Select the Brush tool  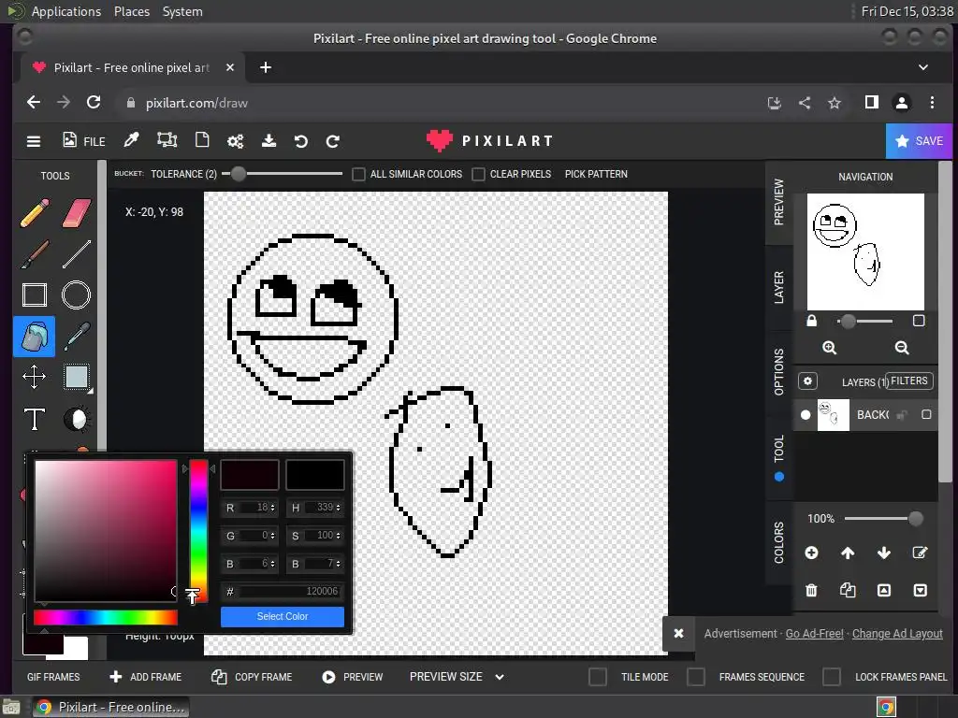click(35, 254)
